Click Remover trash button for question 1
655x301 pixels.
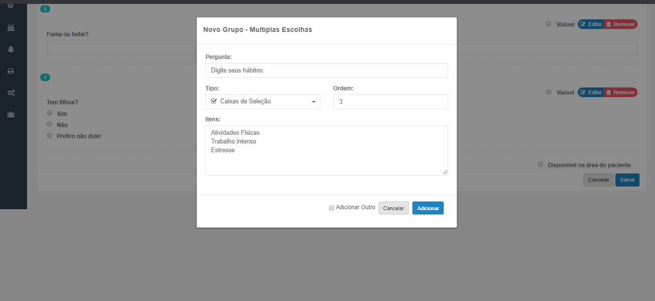(621, 24)
